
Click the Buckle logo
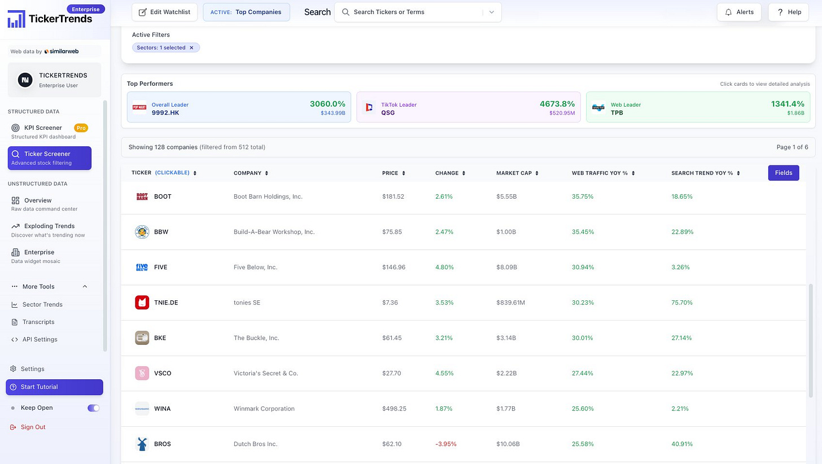[x=142, y=338]
